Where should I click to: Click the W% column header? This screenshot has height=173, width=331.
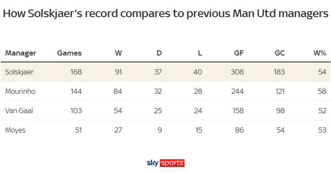(320, 53)
